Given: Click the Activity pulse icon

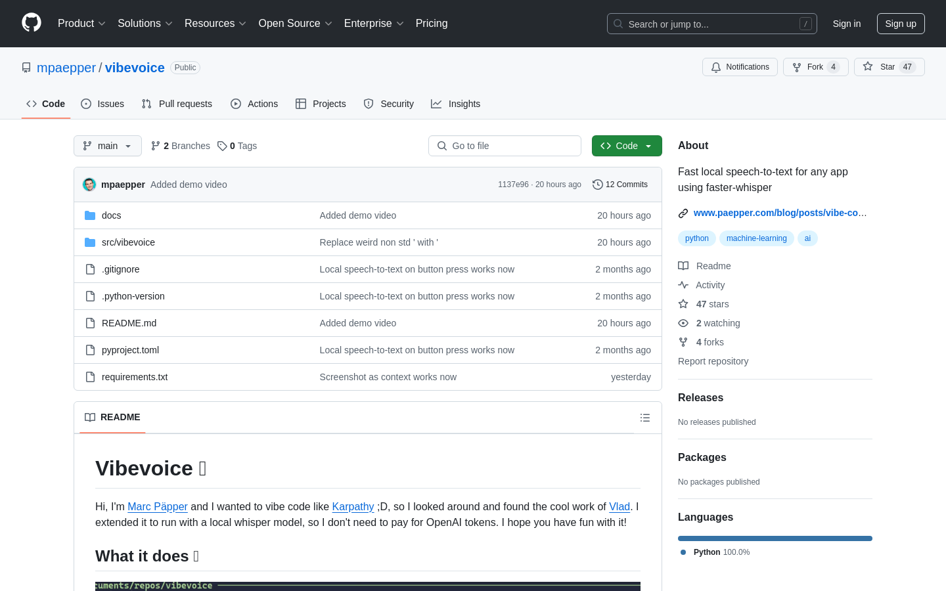Looking at the screenshot, I should [x=683, y=285].
